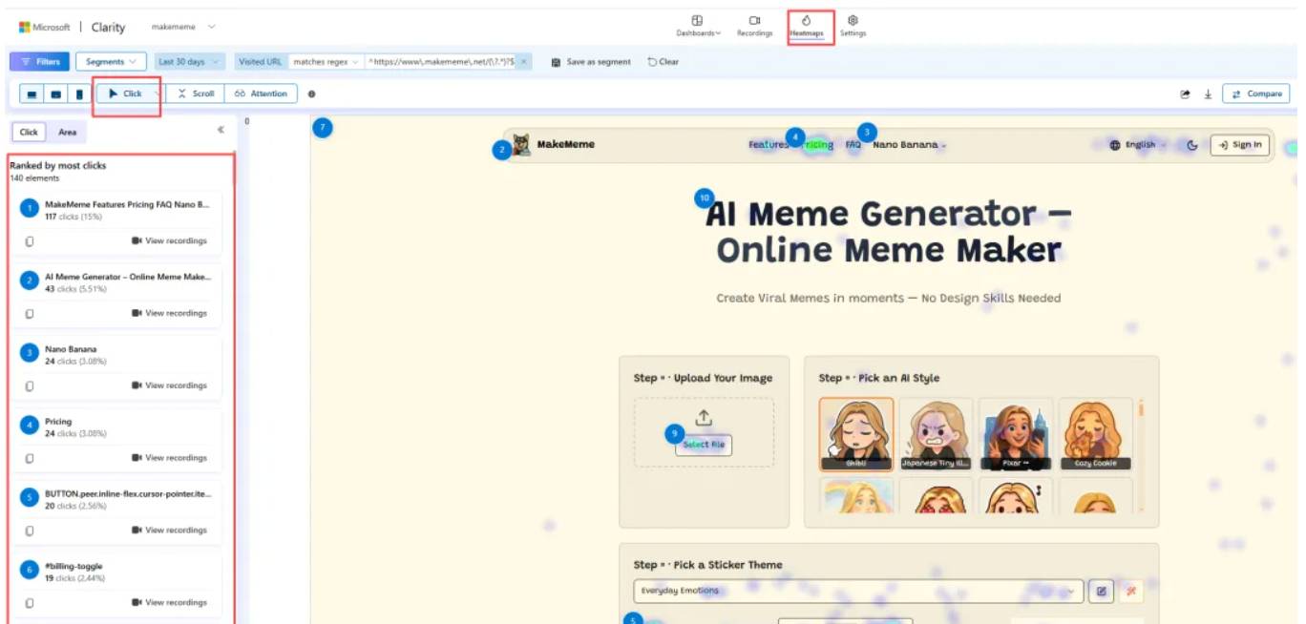The width and height of the screenshot is (1306, 624).
Task: Open Compare heatmaps
Action: coord(1256,94)
